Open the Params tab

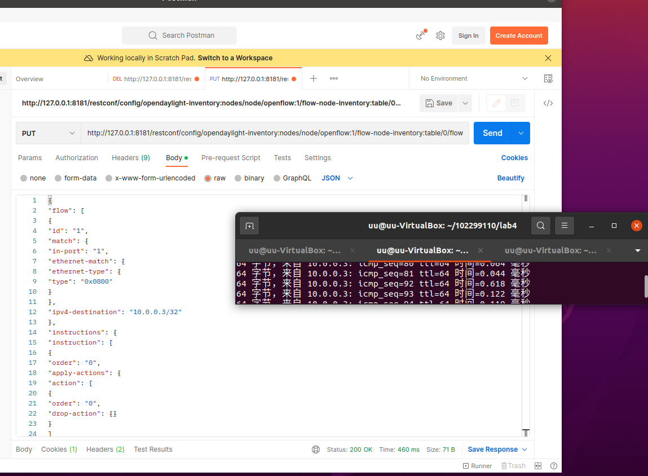[30, 158]
